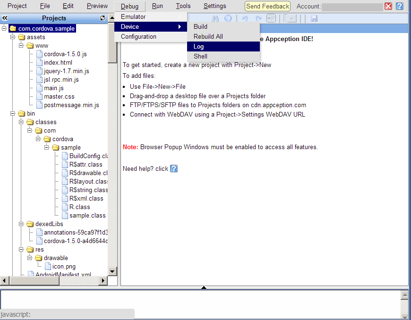The width and height of the screenshot is (411, 320).
Task: Click help icon next to 'Need help? click'
Action: click(x=174, y=168)
